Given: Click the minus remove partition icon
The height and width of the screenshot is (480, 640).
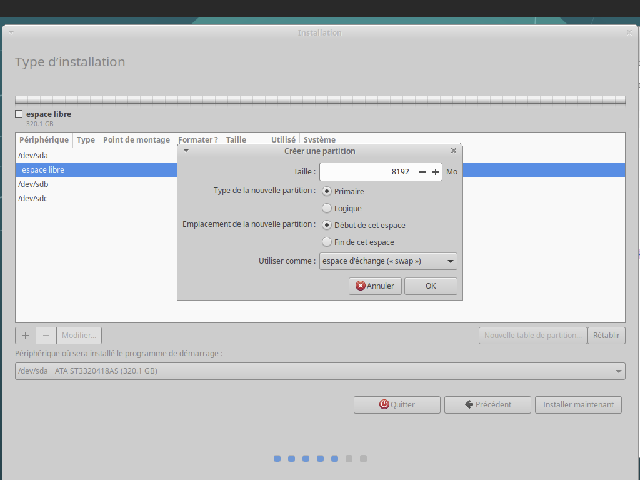Looking at the screenshot, I should tap(46, 336).
